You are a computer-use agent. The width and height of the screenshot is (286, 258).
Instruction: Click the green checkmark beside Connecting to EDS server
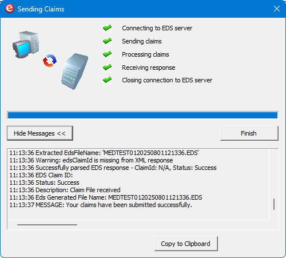click(x=107, y=28)
